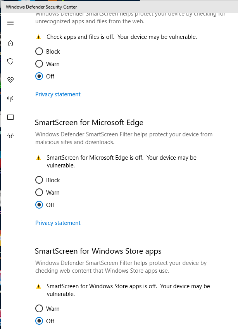The width and height of the screenshot is (238, 329).
Task: Open Privacy statement below Edge SmartScreen settings
Action: 58,223
